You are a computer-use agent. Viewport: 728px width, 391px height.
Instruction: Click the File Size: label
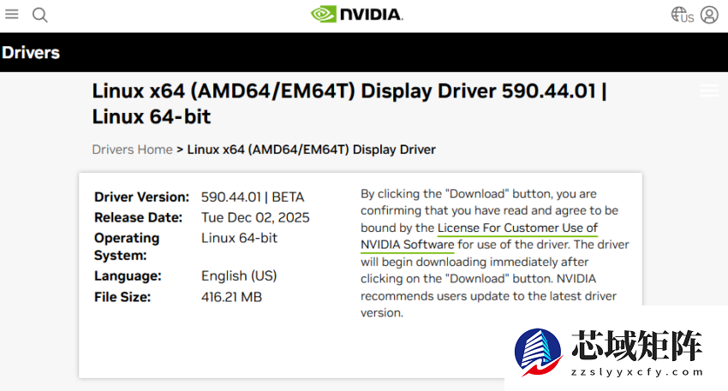coord(122,297)
